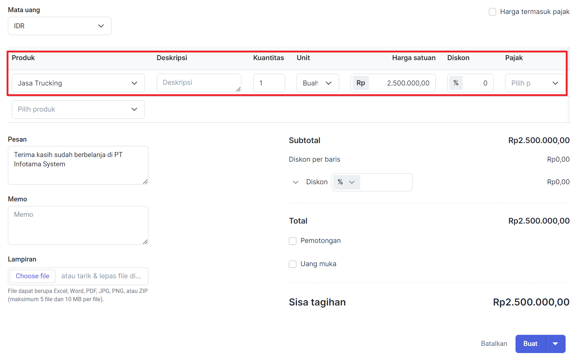Switch total discount type from percent
The width and height of the screenshot is (586, 362).
[x=346, y=182]
